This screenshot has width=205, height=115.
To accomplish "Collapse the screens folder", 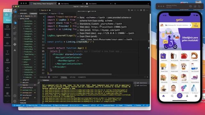I will [26, 65].
